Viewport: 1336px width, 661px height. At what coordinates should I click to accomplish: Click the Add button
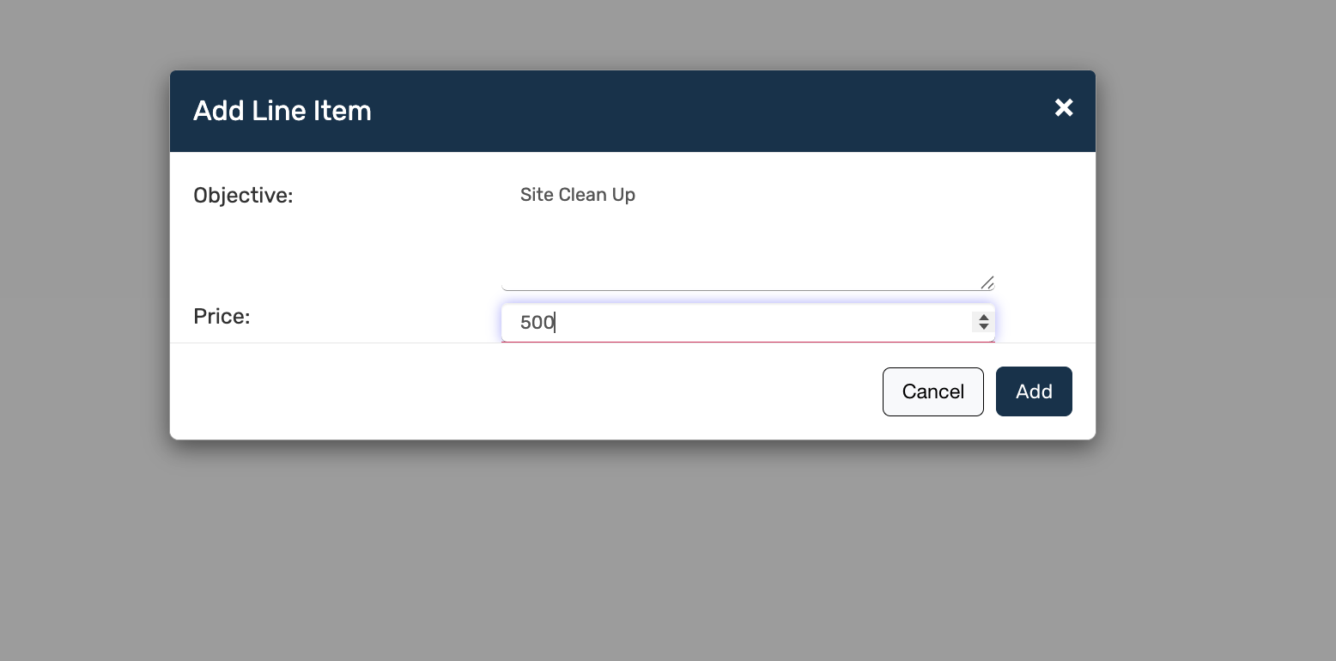(1034, 391)
